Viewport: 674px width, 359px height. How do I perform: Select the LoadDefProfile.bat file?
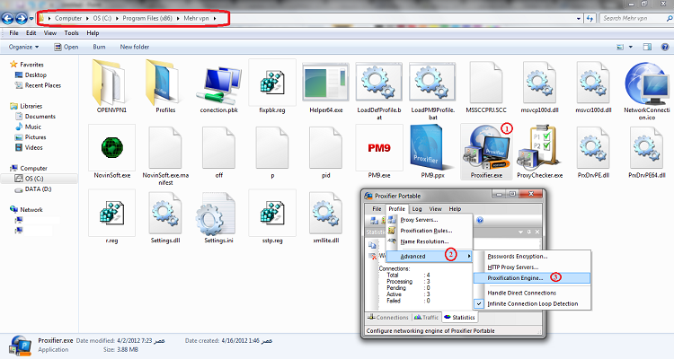(379, 90)
